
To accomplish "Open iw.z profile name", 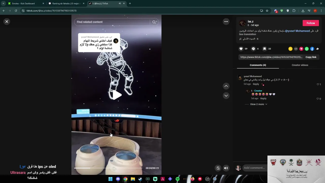I will point(251,22).
